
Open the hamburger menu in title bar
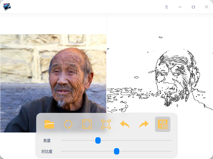(167, 7)
